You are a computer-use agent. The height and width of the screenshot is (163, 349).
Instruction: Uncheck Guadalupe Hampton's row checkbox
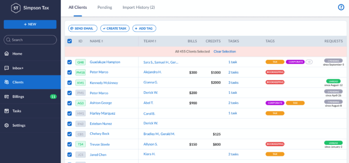pos(69,62)
